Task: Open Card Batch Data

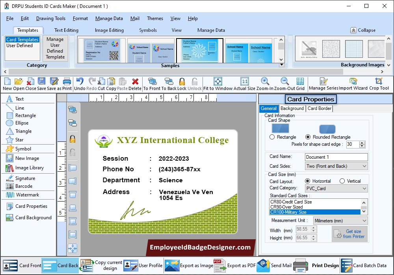Action: [x=364, y=266]
